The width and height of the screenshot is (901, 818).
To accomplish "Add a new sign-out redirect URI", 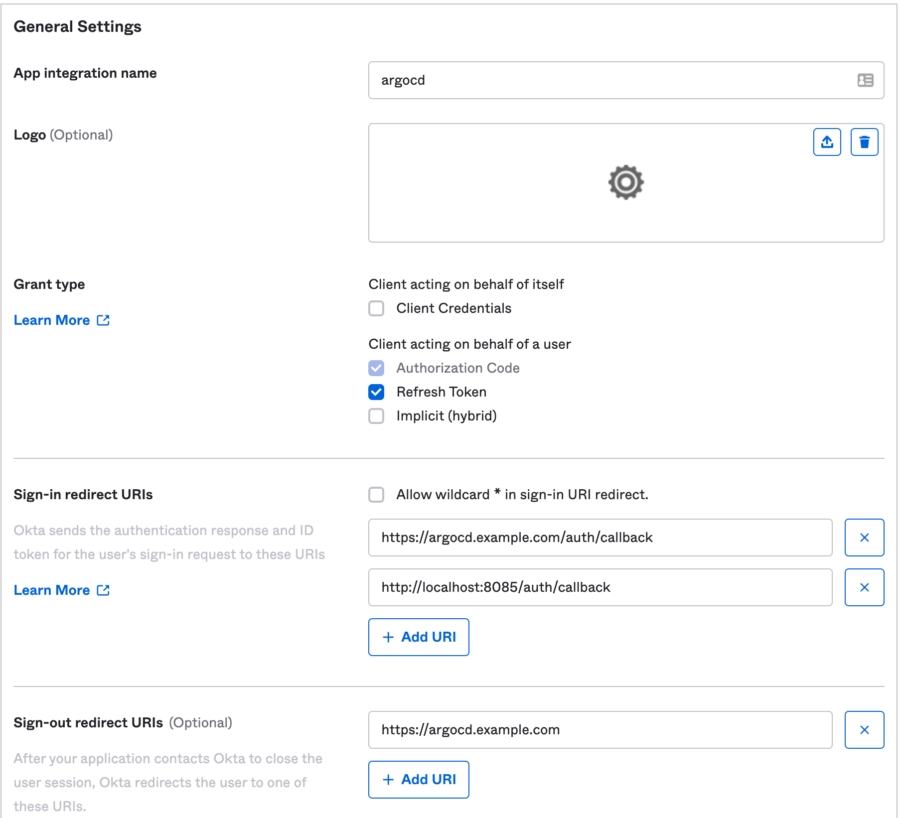I will coord(419,780).
